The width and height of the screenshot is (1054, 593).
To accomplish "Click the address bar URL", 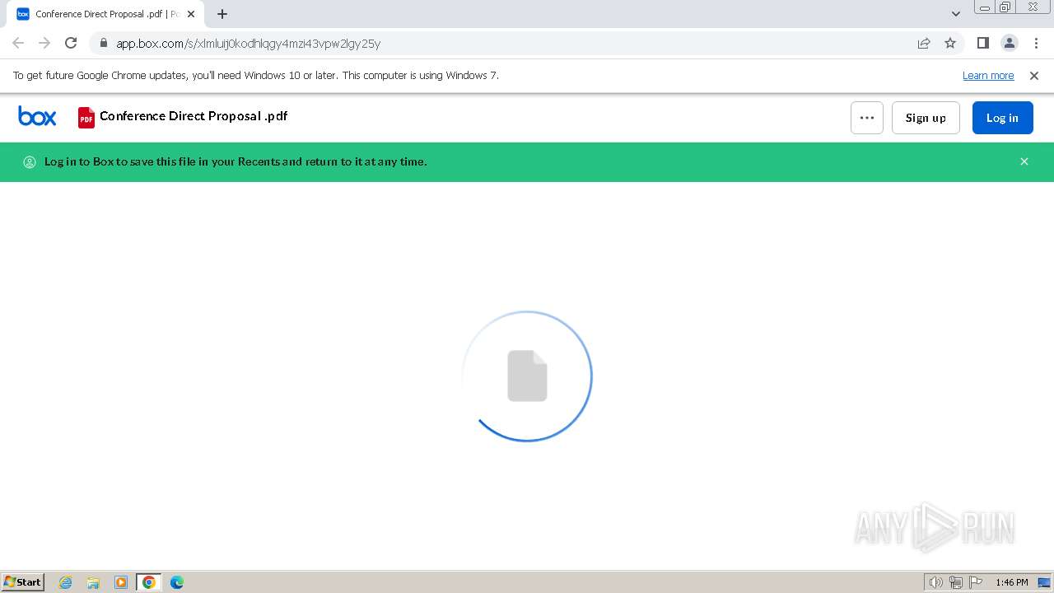I will point(248,44).
